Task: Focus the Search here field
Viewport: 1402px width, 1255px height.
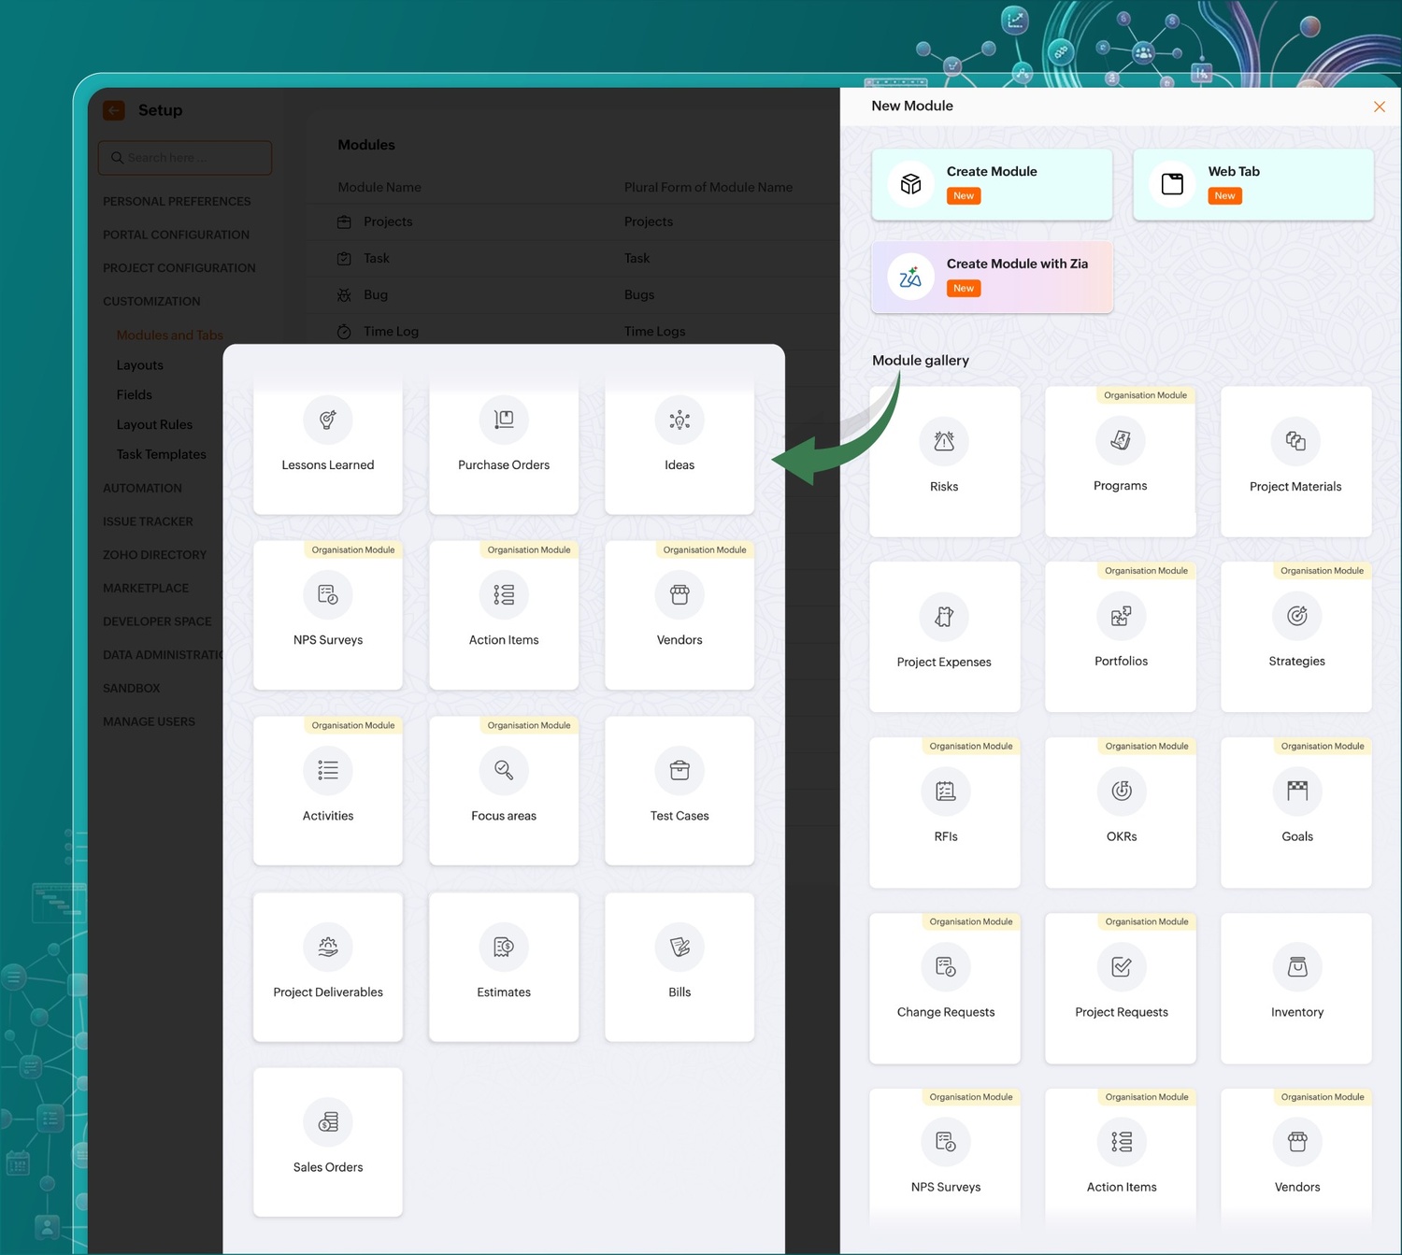Action: [185, 158]
